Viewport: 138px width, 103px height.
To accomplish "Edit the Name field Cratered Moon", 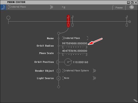I will [75, 38].
